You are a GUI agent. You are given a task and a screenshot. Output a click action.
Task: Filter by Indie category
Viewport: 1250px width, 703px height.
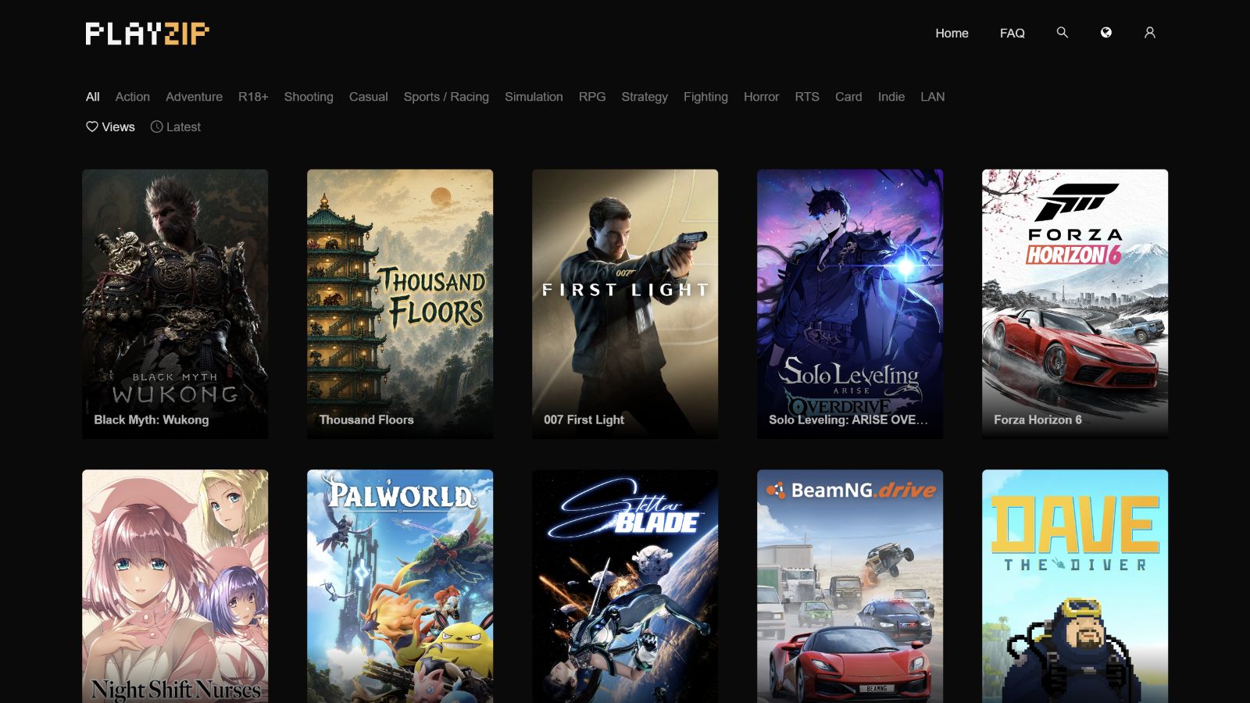pyautogui.click(x=891, y=97)
